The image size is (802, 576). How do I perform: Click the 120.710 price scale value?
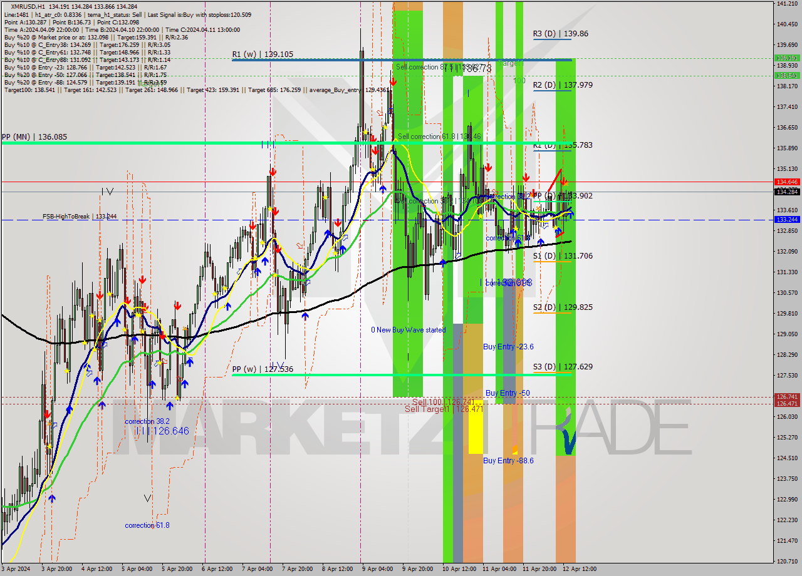coord(786,562)
